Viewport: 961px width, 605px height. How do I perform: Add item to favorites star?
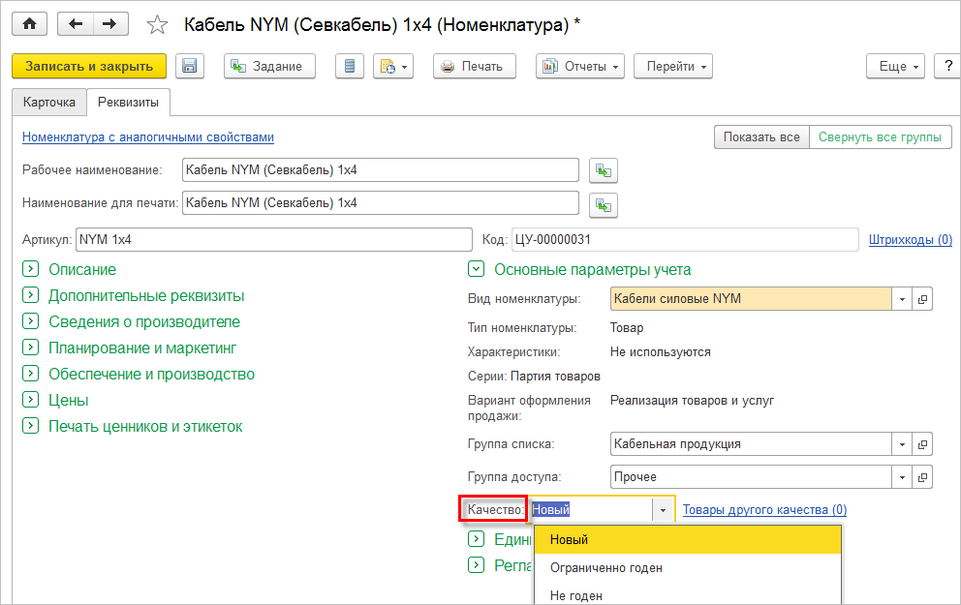pyautogui.click(x=158, y=24)
